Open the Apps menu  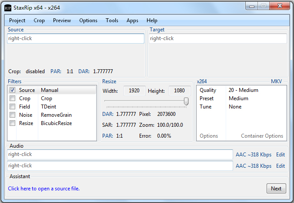point(132,20)
